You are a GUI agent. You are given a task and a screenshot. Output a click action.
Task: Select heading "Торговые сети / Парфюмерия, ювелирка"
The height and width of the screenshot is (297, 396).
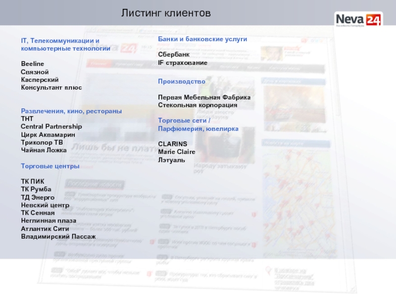(x=198, y=125)
